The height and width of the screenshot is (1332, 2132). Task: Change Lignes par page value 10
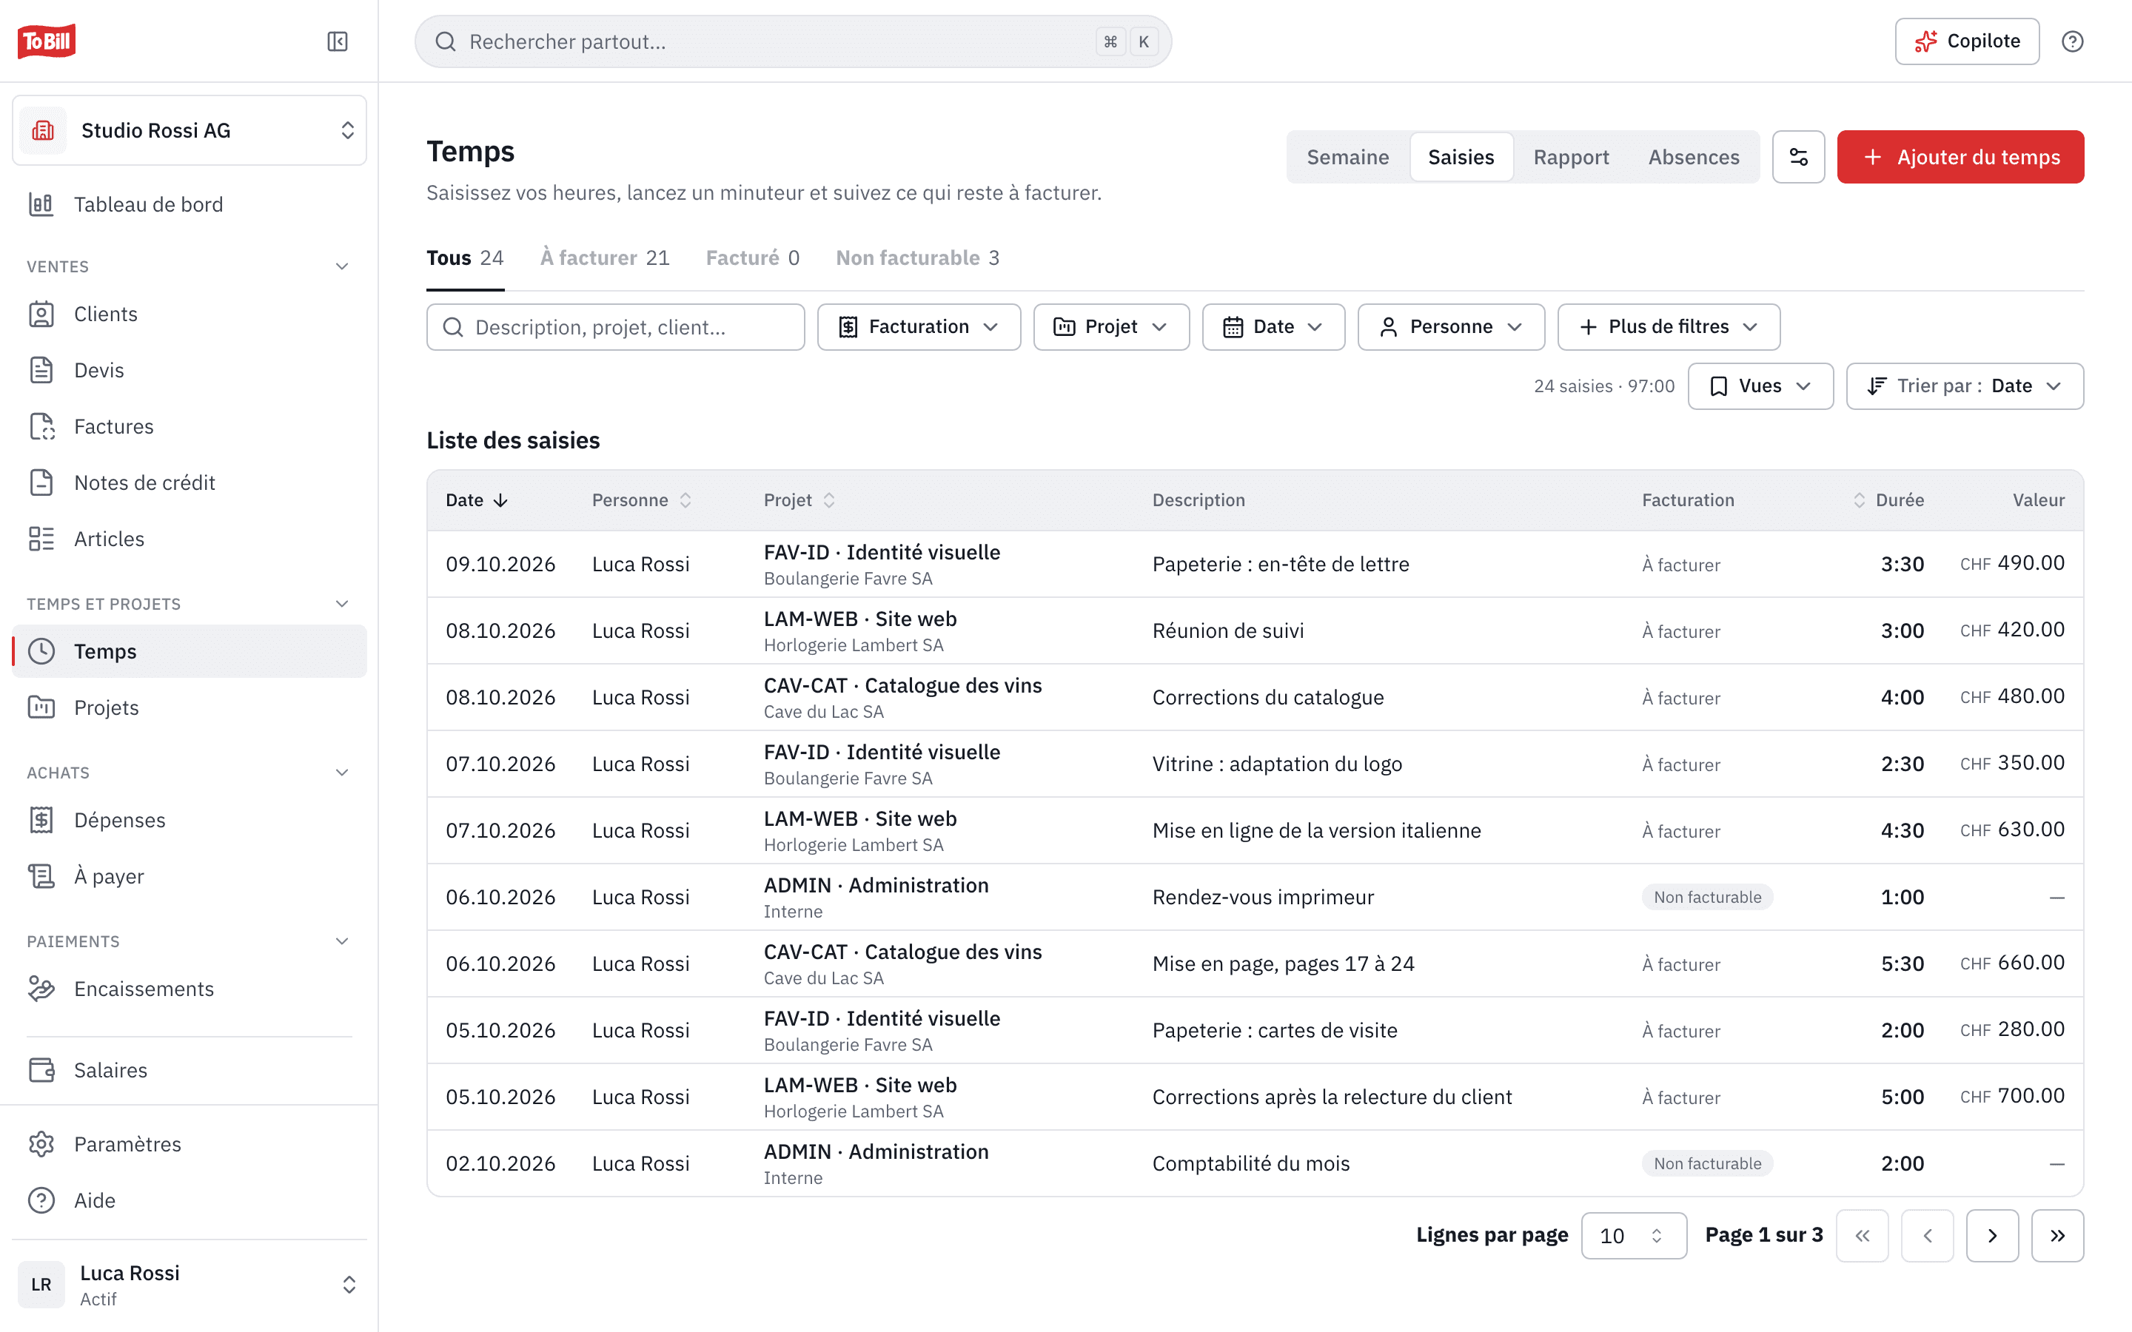[x=1633, y=1235]
